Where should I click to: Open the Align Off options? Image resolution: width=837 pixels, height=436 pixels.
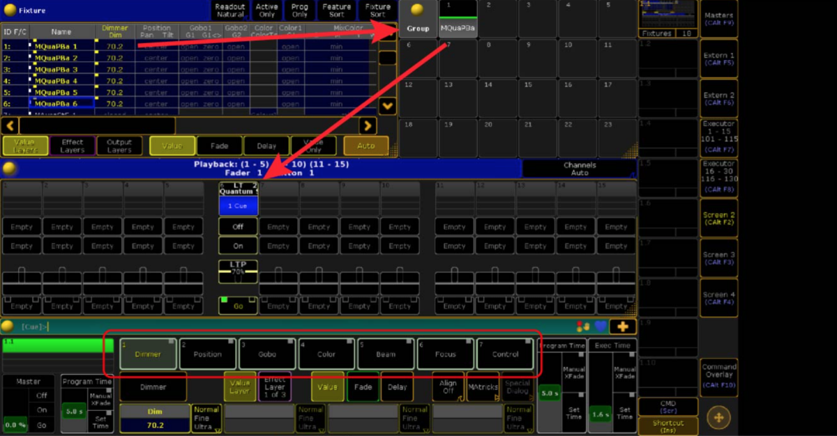click(x=448, y=387)
